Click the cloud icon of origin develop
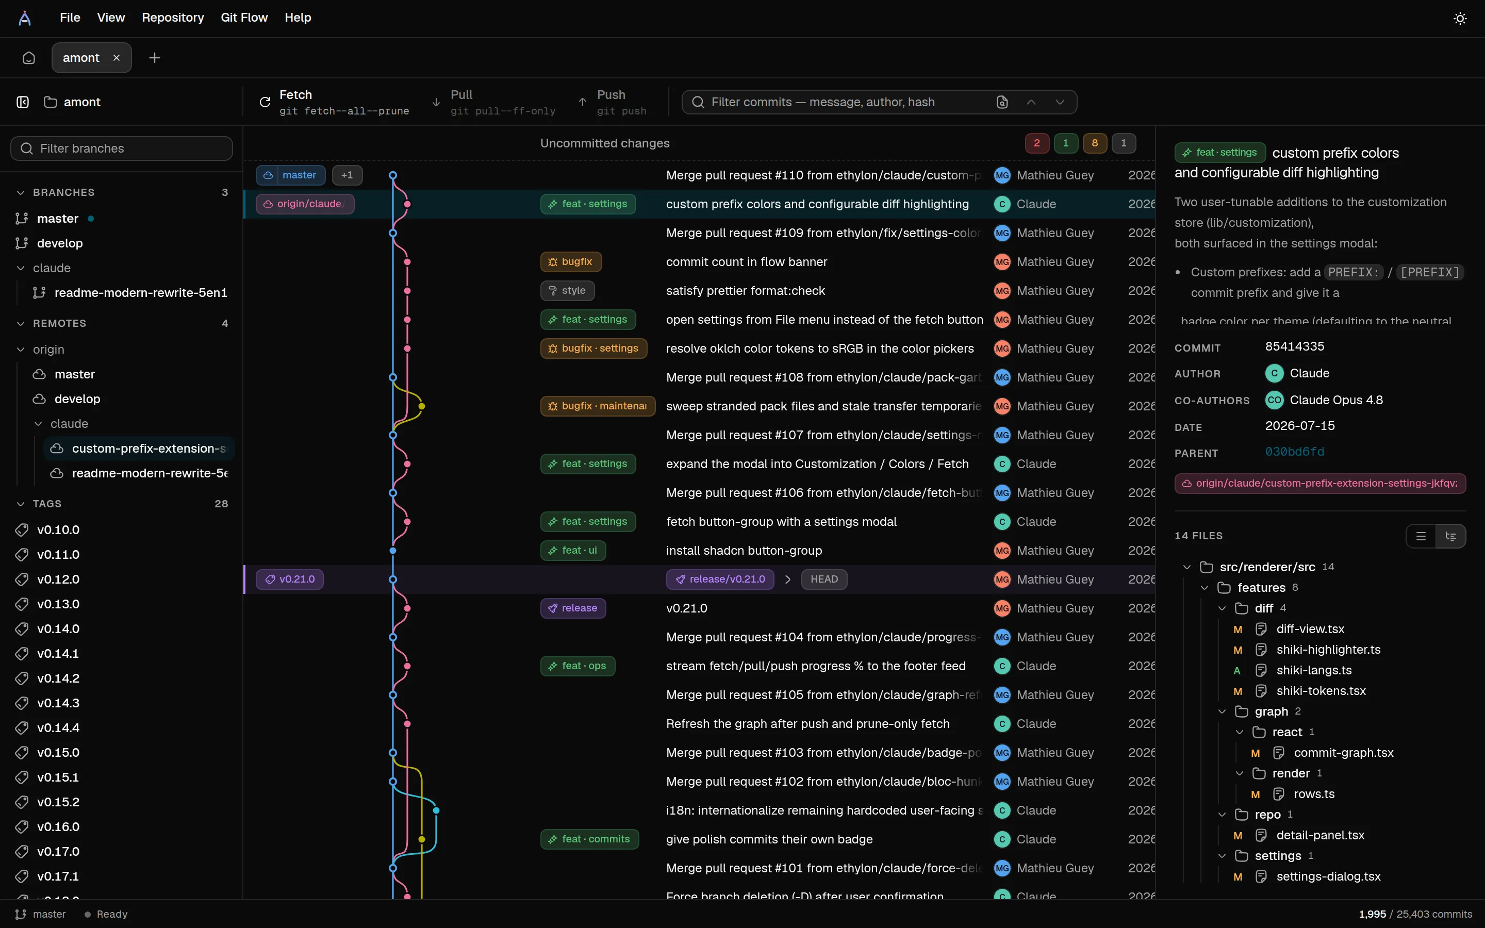This screenshot has width=1485, height=928. coord(39,399)
